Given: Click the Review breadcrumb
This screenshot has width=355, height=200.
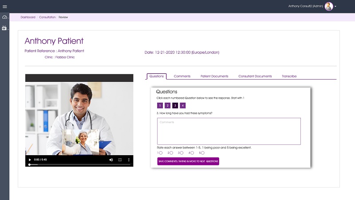Looking at the screenshot, I should pyautogui.click(x=63, y=17).
